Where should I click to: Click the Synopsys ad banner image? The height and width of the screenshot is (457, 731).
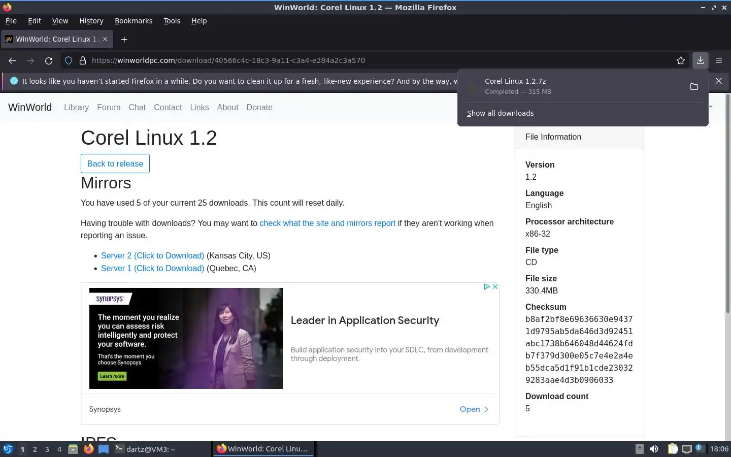click(x=186, y=338)
